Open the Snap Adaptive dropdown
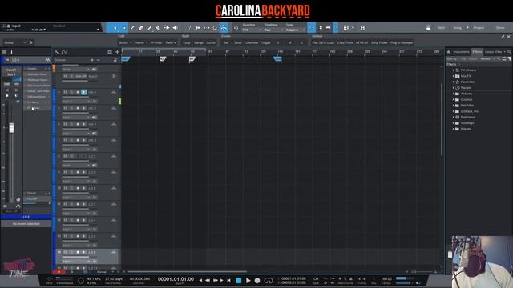 (x=295, y=30)
